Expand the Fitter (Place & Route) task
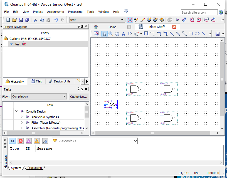 pos(22,123)
